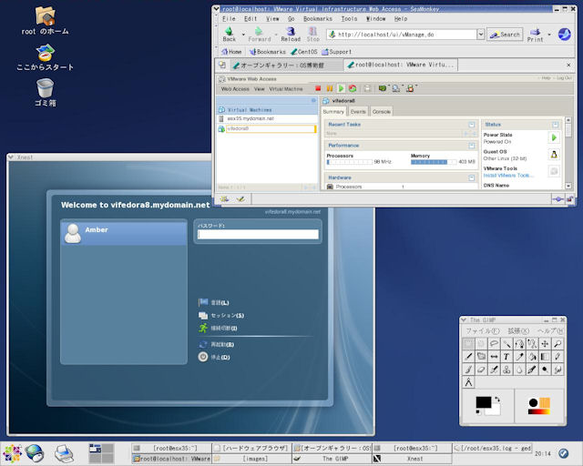Click the orange Suspend button in VMware toolbar

(x=330, y=88)
